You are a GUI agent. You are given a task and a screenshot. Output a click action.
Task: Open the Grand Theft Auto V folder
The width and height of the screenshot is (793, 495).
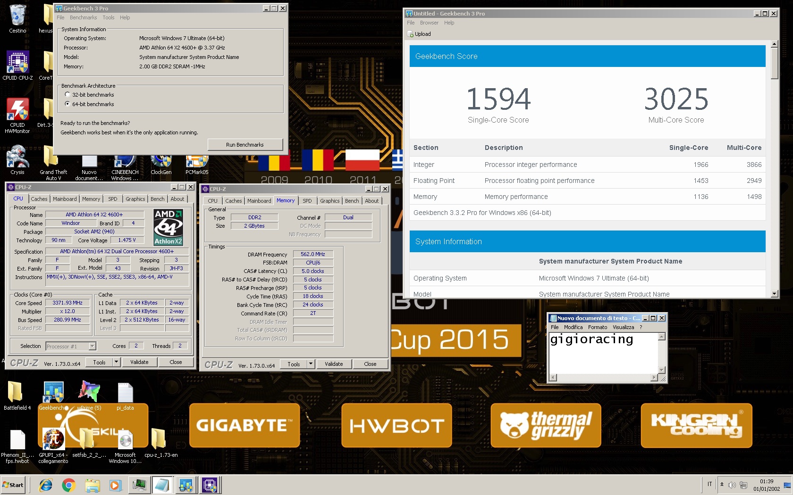pos(53,163)
